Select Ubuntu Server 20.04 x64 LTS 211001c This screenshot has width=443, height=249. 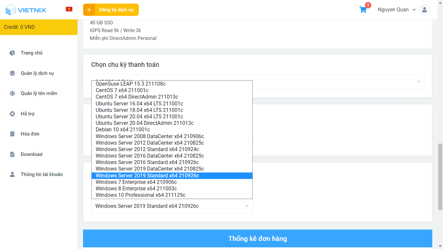tap(172, 116)
